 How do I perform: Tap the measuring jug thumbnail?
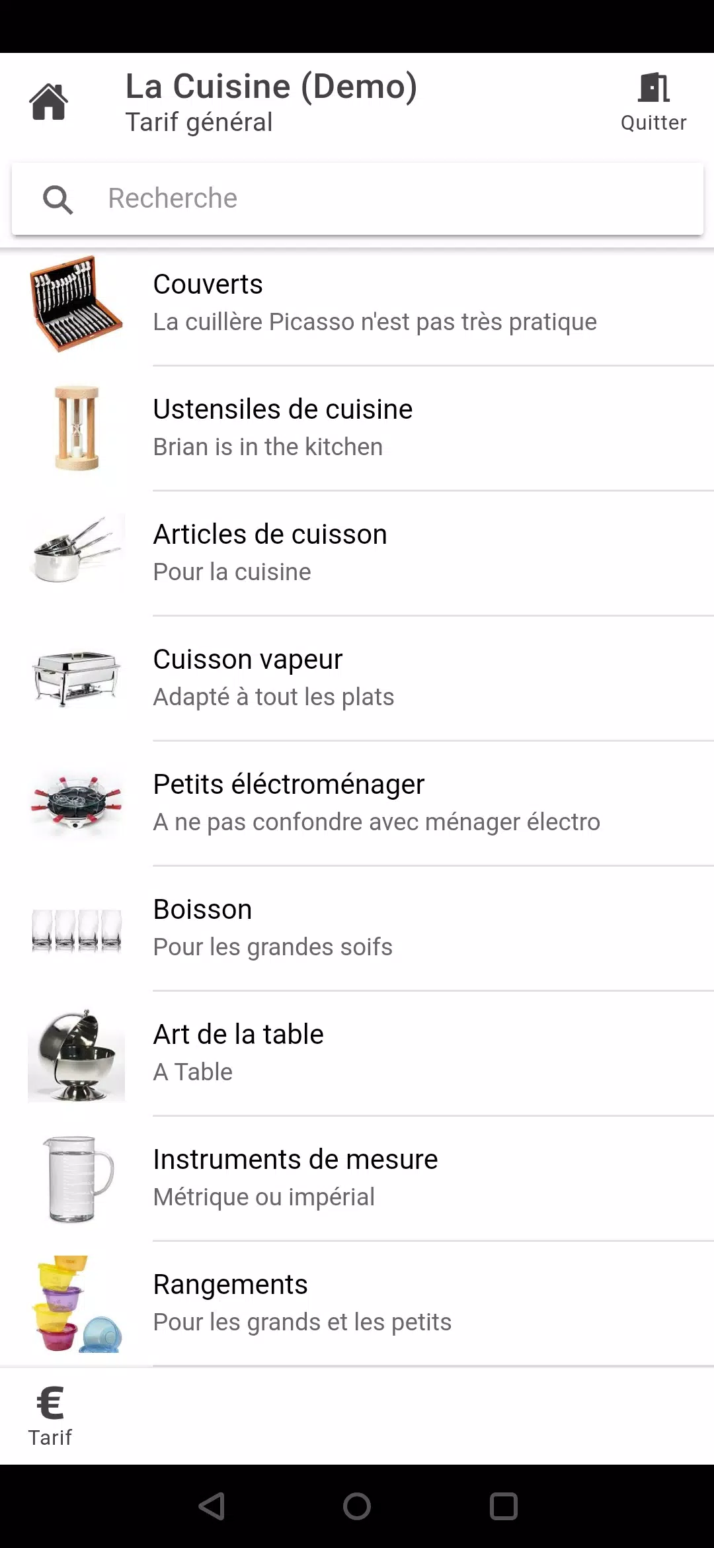click(x=77, y=1179)
